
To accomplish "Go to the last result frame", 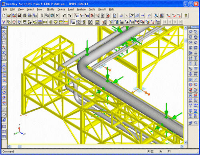I will point(180,22).
